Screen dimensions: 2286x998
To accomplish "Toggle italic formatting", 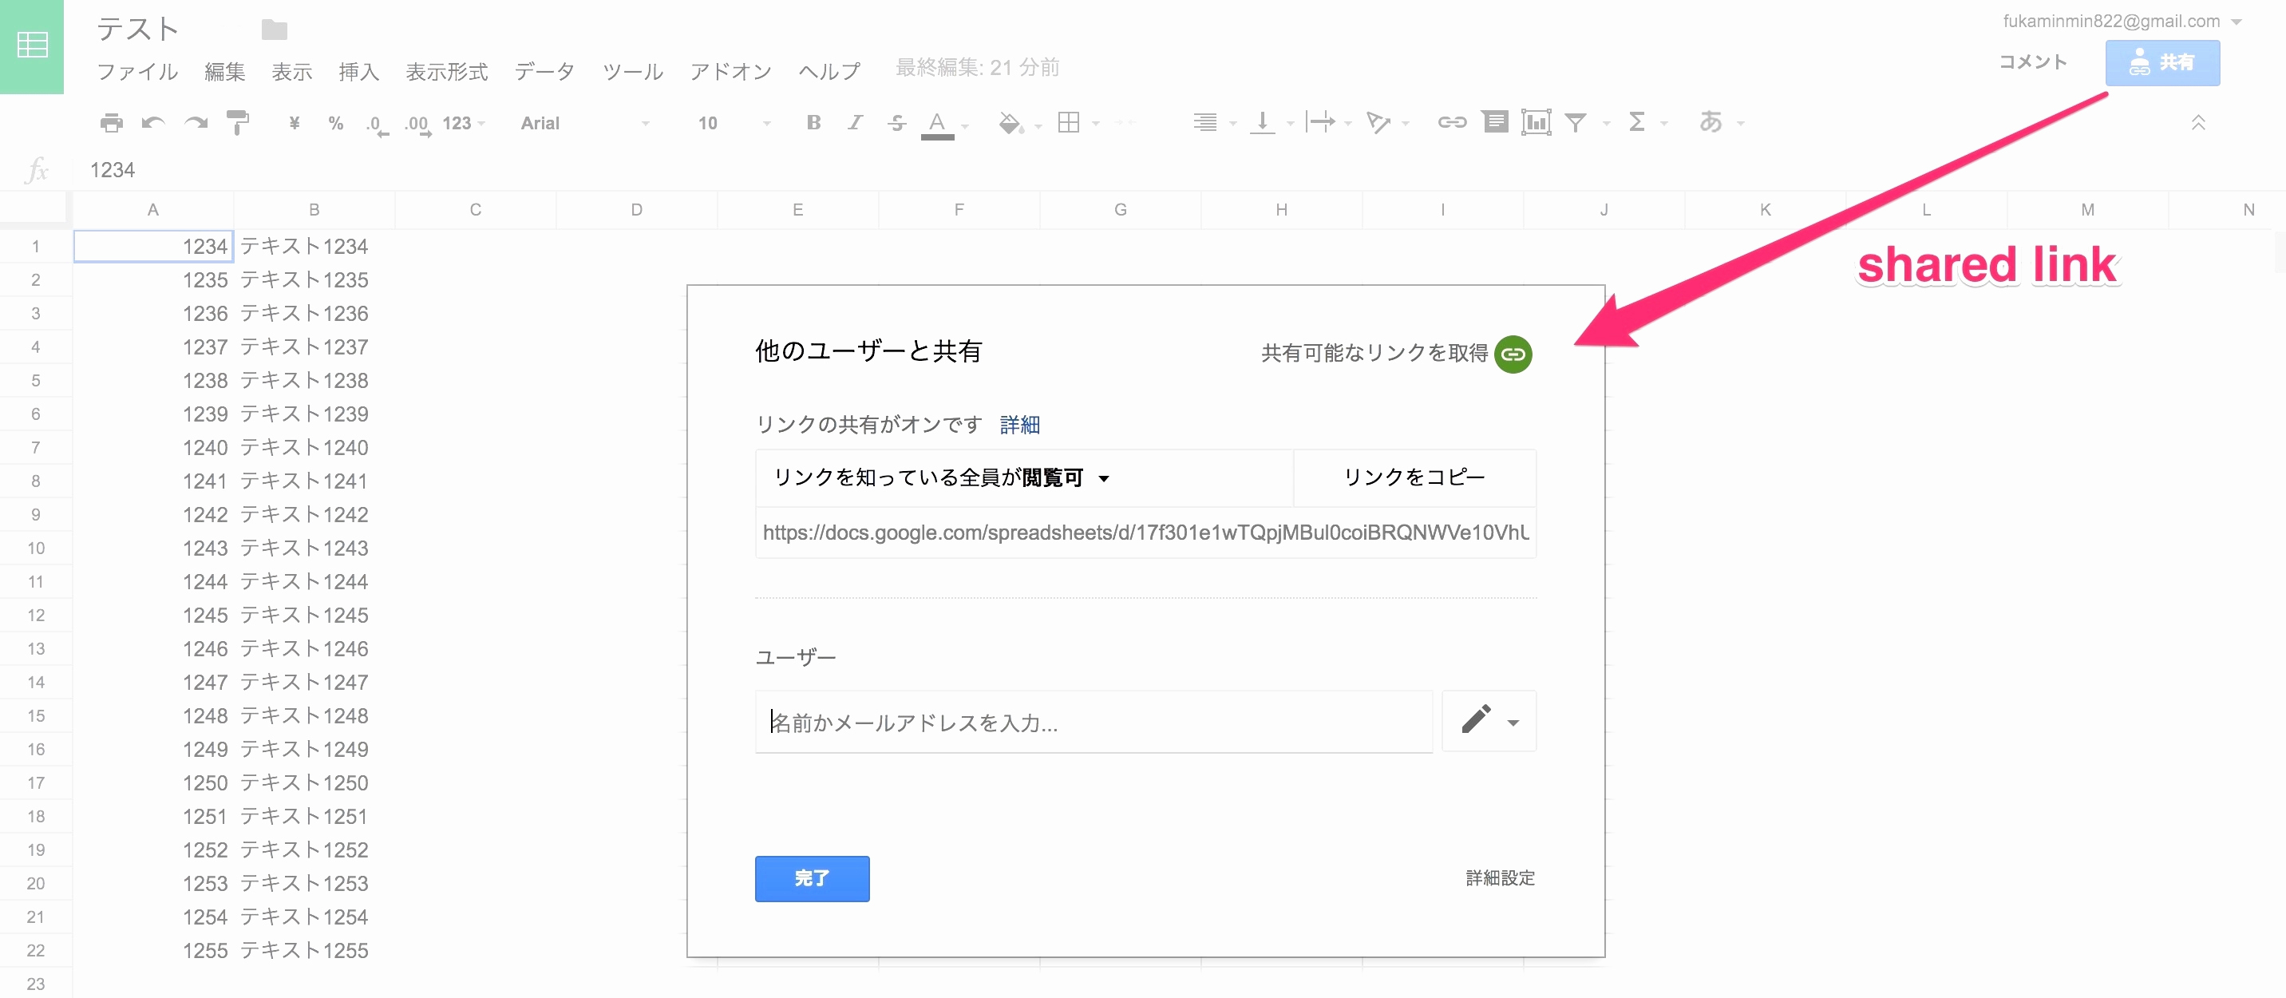I will tap(855, 122).
